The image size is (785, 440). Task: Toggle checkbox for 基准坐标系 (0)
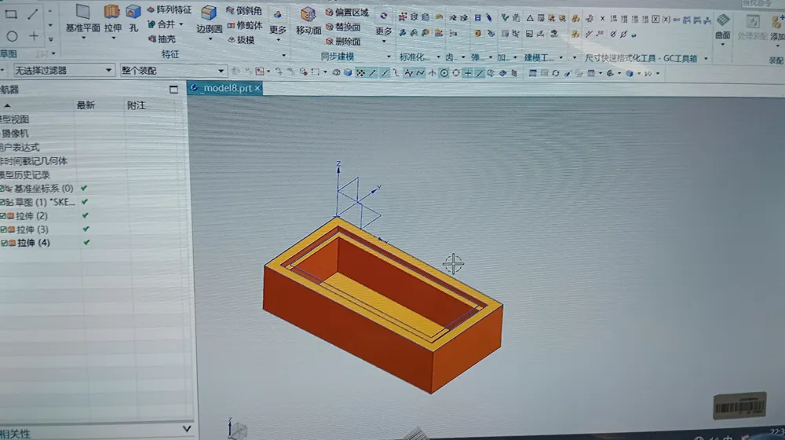2,189
